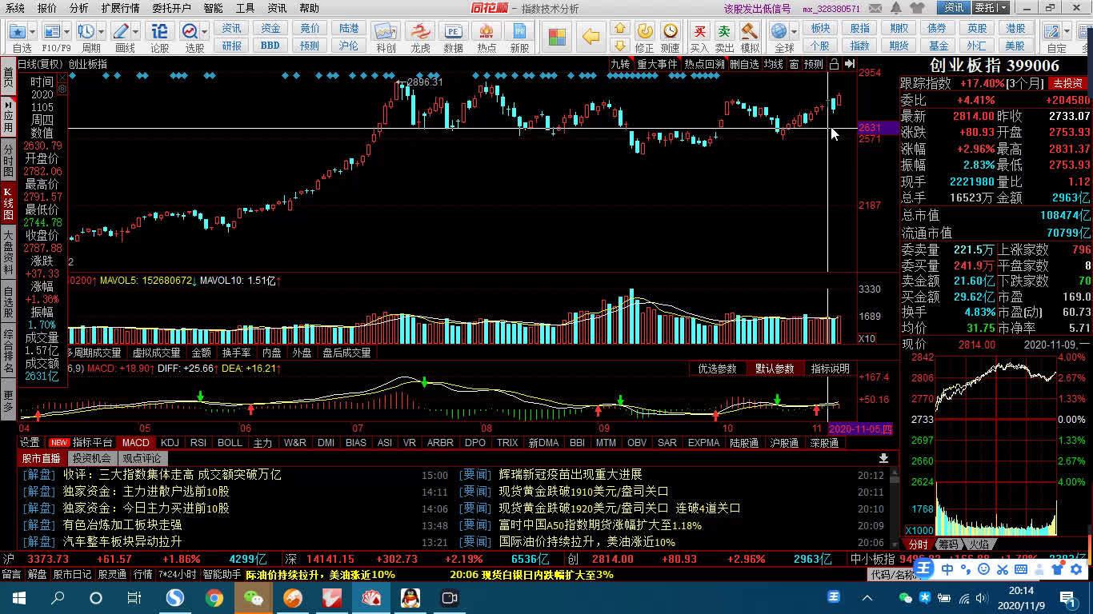Click the download icon in news panel
This screenshot has width=1093, height=614.
[x=883, y=458]
